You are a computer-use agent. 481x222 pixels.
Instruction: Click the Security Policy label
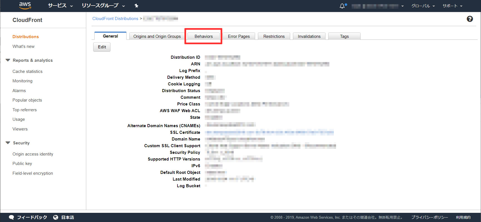185,152
